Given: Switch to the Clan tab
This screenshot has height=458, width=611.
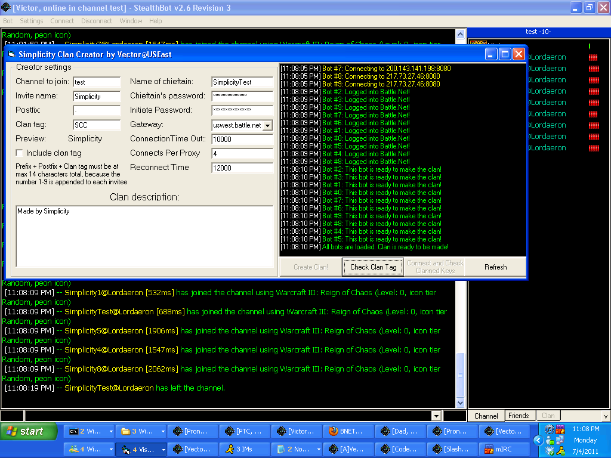Looking at the screenshot, I should pyautogui.click(x=548, y=416).
